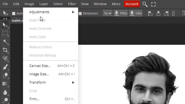Click Auto Tone menu entry
This screenshot has height=104, width=185.
pos(51,20)
